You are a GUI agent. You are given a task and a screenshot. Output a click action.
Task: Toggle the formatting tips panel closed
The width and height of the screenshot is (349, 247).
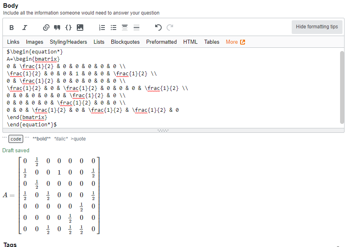(x=316, y=27)
